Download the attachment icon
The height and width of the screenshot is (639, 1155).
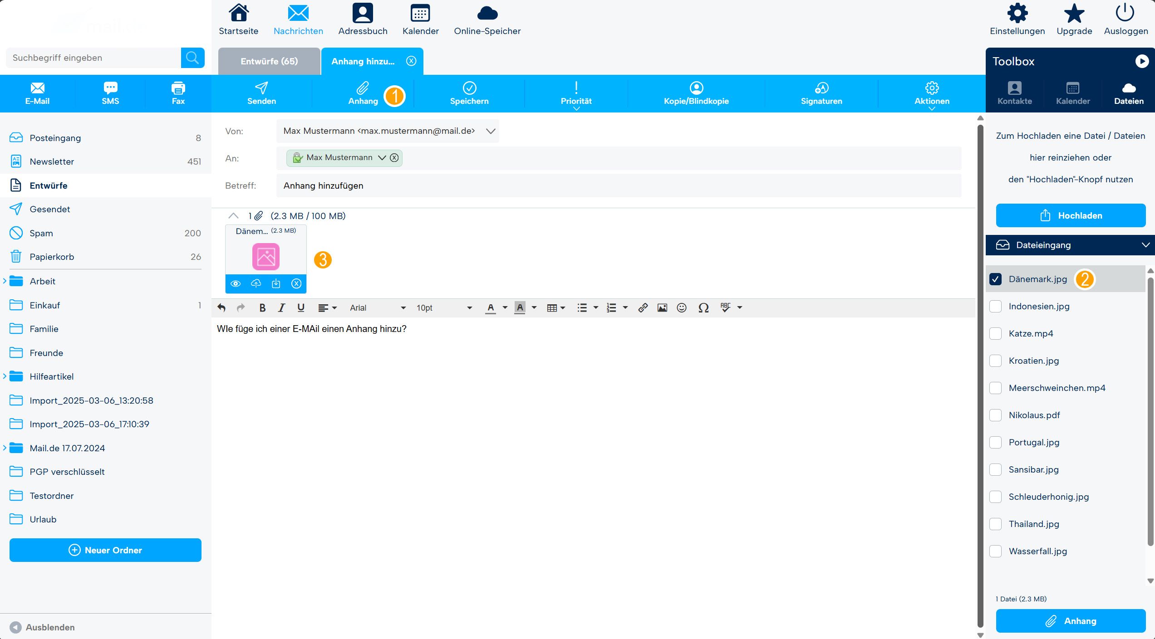[276, 284]
